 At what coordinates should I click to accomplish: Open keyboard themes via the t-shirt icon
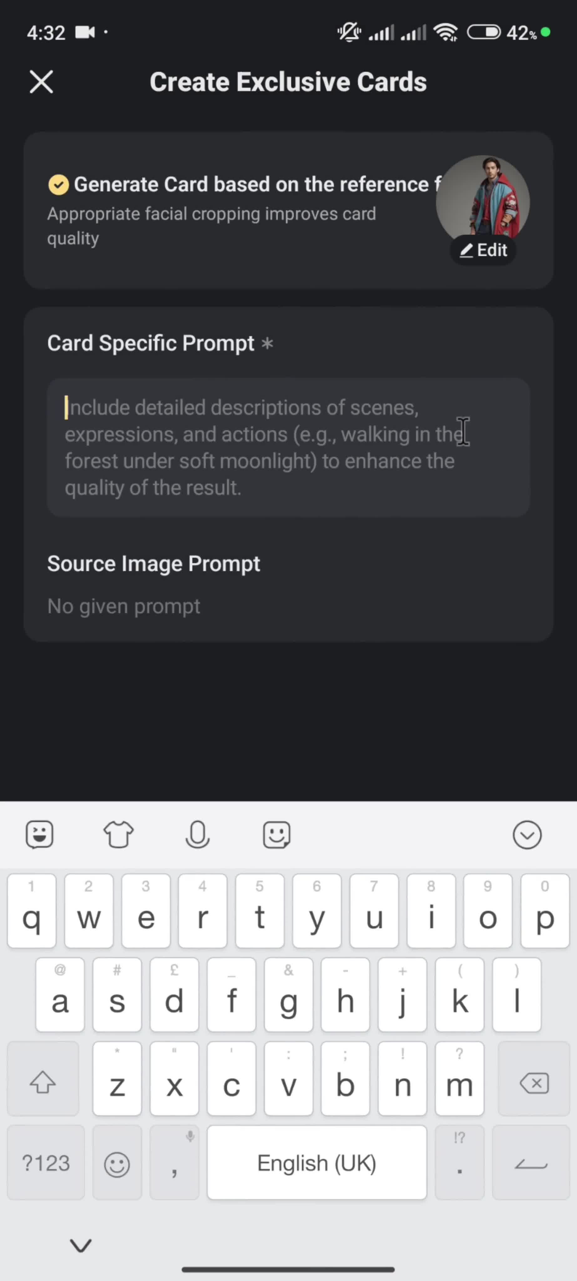click(x=118, y=834)
